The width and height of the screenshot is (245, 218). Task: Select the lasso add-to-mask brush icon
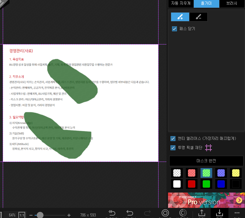coord(180,17)
